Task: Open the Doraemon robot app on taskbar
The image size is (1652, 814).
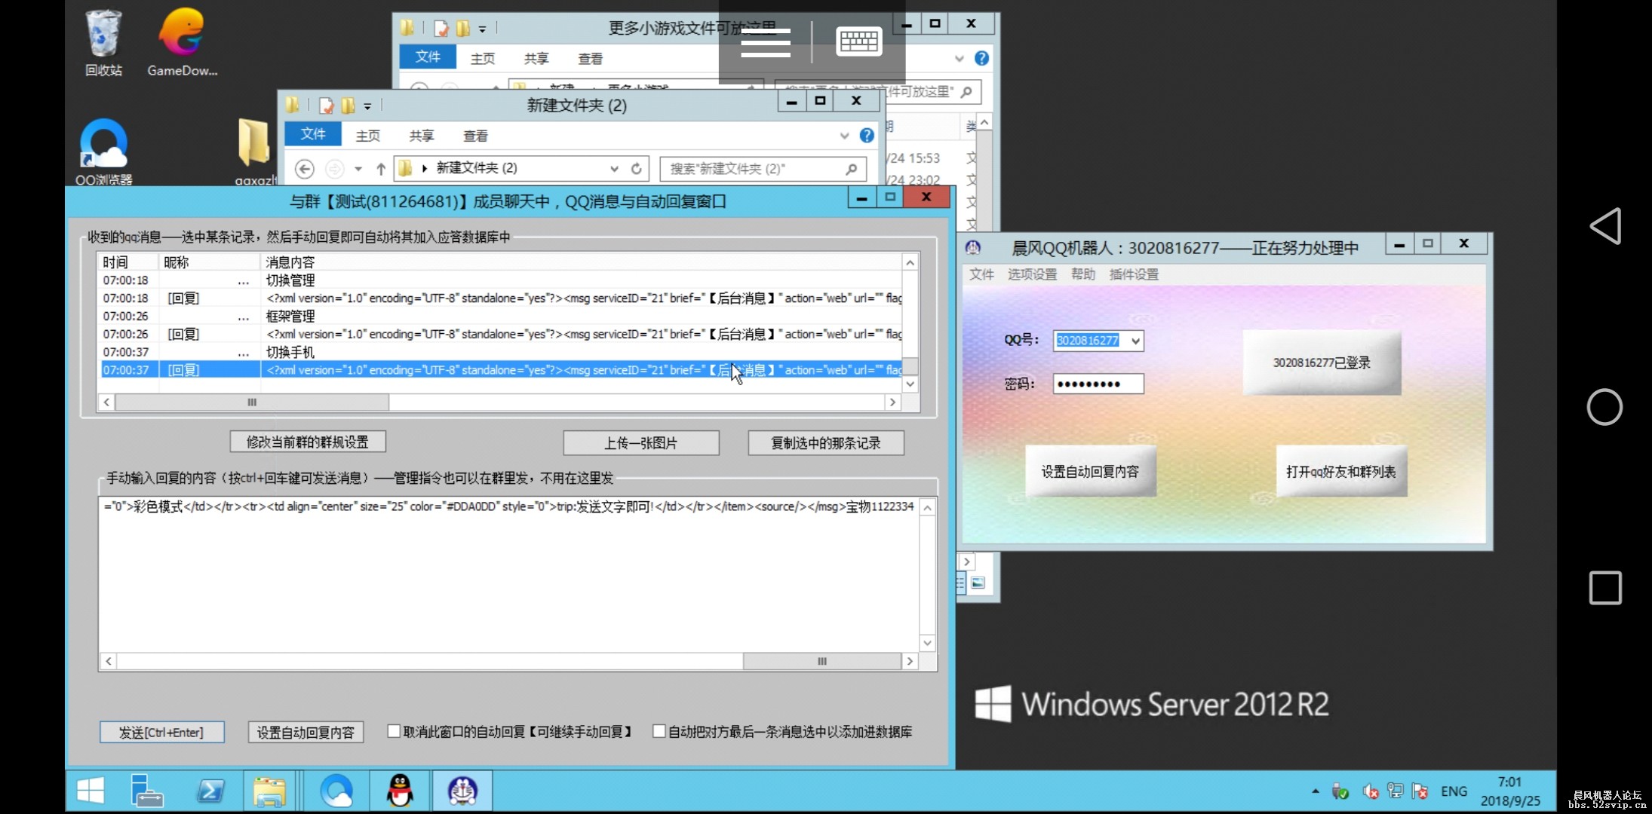Action: [462, 791]
